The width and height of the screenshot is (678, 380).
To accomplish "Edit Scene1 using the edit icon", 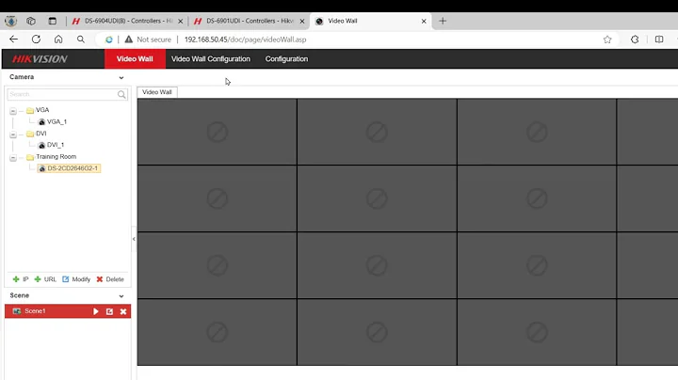I will coord(109,311).
